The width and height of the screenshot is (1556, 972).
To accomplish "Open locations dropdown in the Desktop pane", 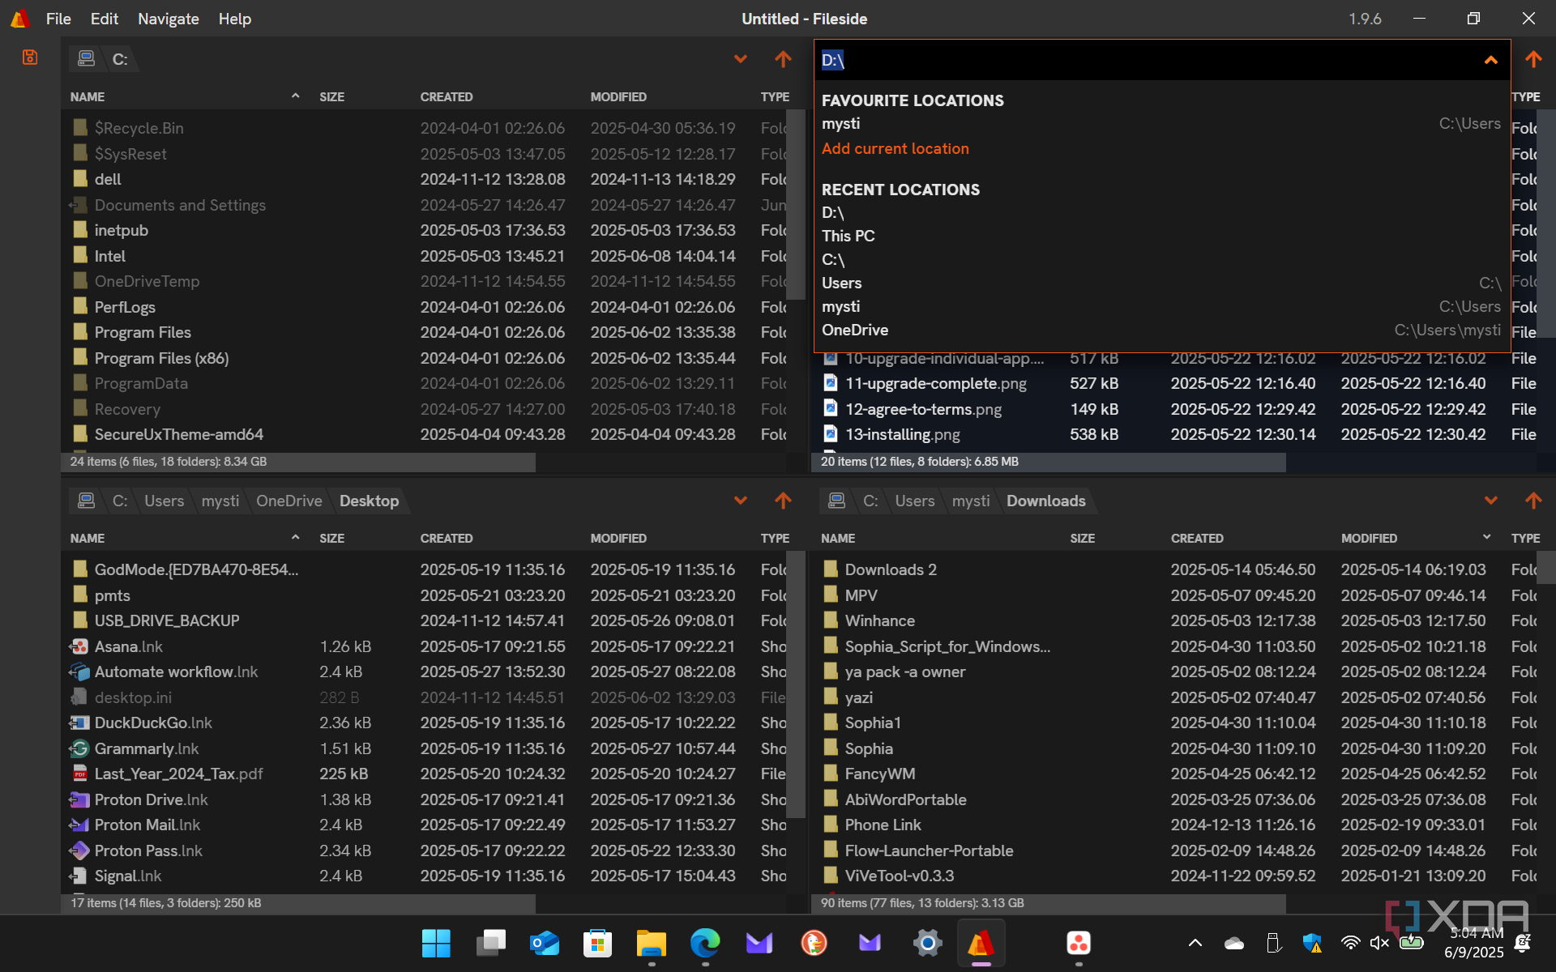I will [740, 501].
